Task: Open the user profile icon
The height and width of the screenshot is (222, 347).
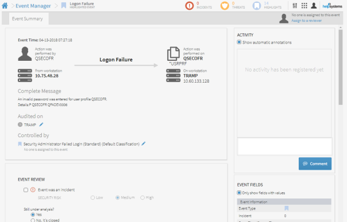Action: click(x=314, y=6)
